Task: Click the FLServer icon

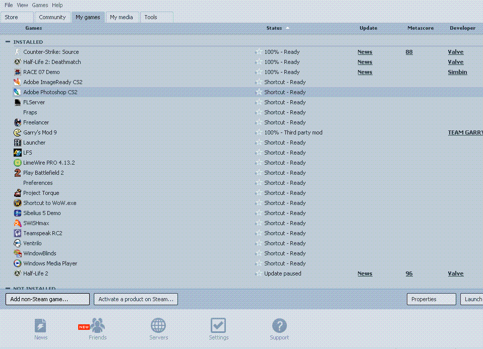Action: [18, 102]
